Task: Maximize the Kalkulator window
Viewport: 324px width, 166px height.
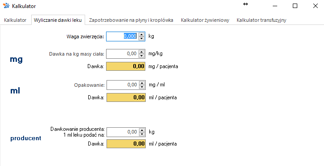Action: pos(295,6)
